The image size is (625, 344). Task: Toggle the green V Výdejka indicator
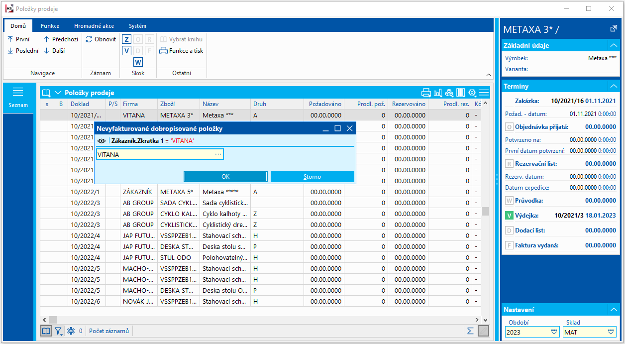[509, 216]
